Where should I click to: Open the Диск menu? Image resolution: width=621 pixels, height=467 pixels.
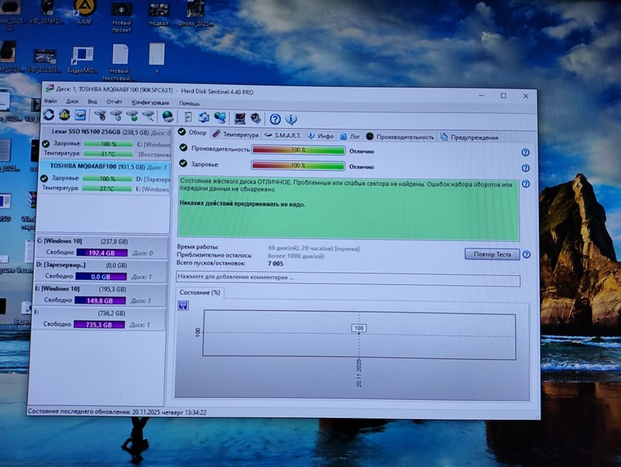tap(73, 101)
